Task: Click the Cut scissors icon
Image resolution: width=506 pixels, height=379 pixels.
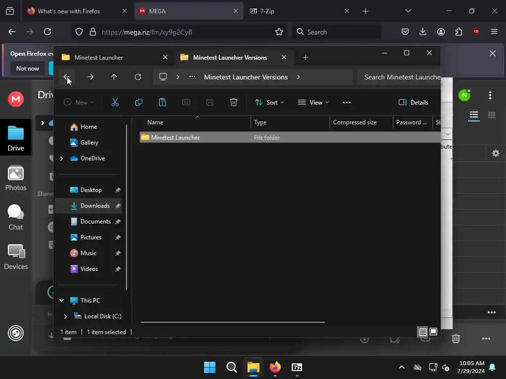Action: [x=115, y=103]
